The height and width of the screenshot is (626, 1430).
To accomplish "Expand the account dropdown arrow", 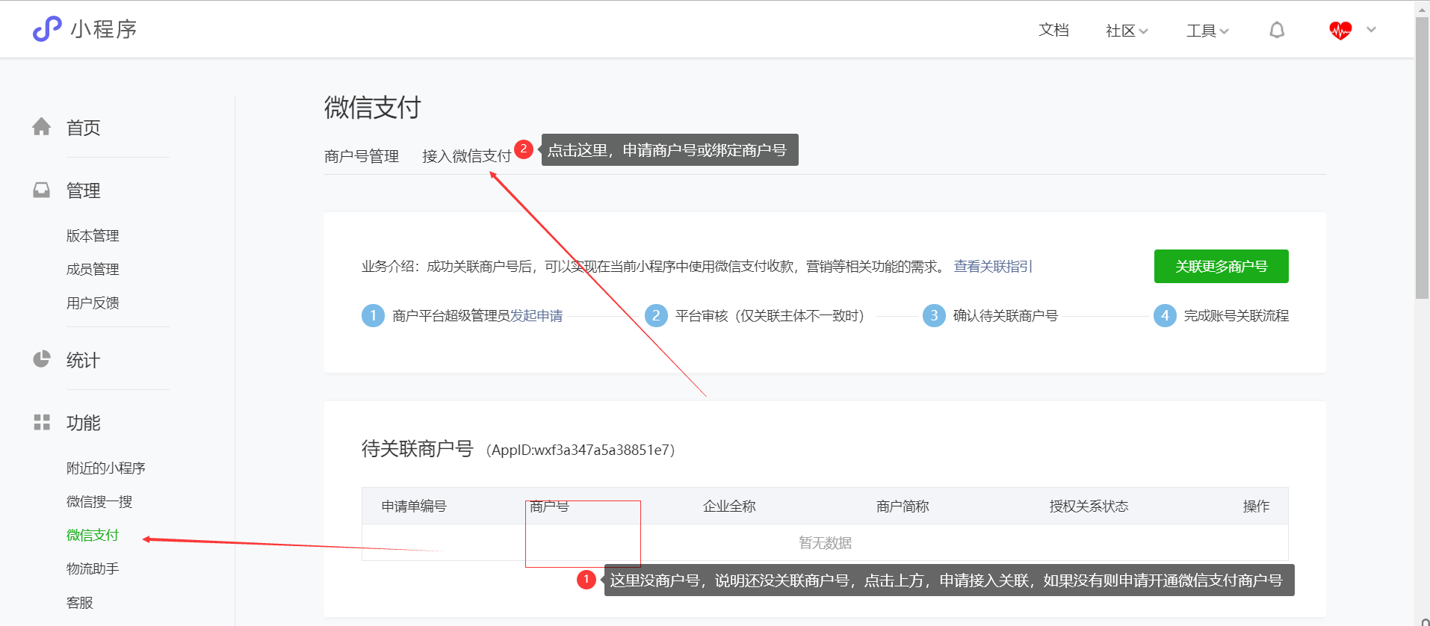I will click(x=1371, y=30).
